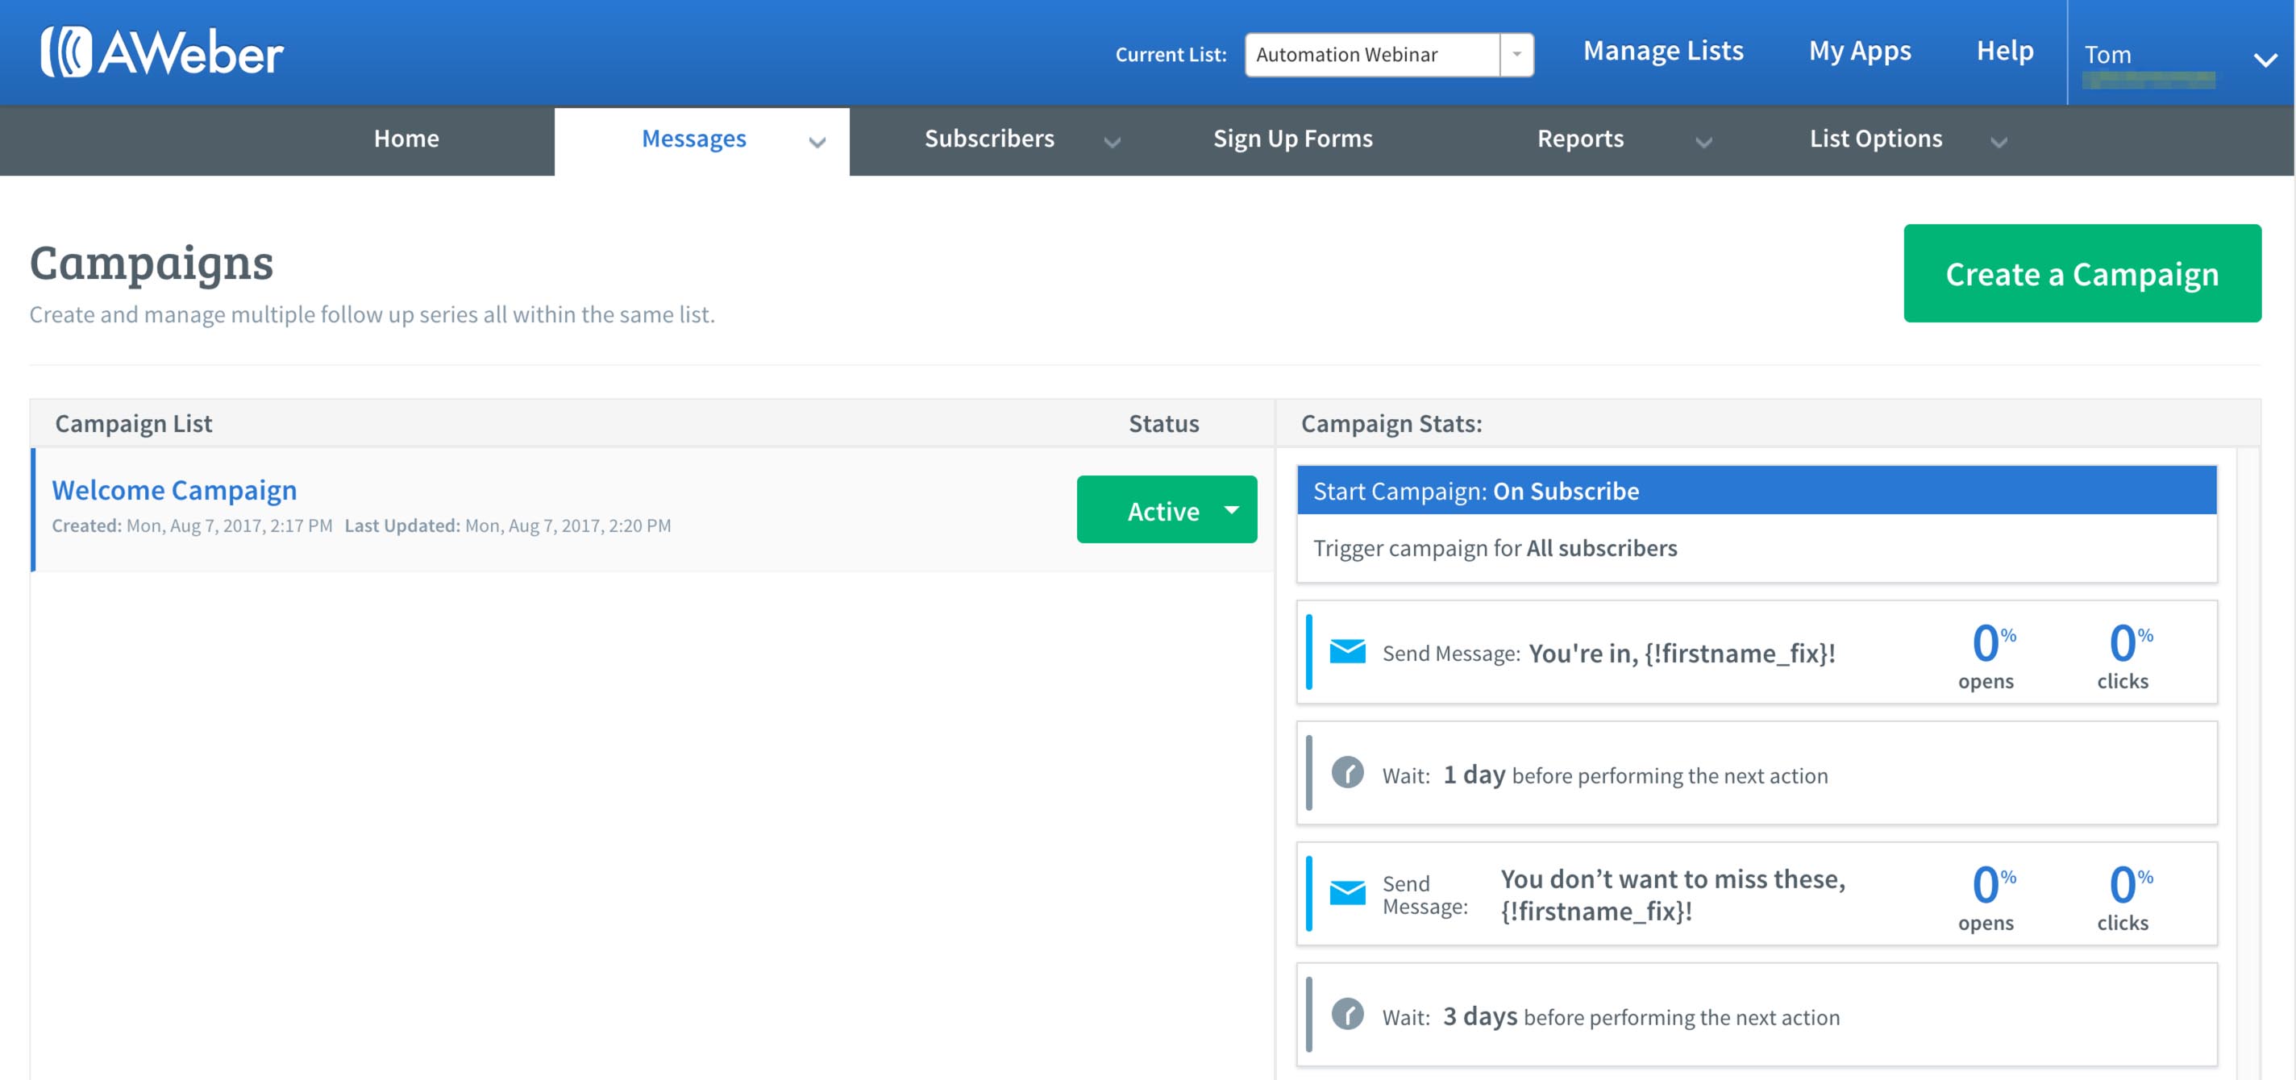The image size is (2296, 1080).
Task: Select the You're in, {!firstname_fix}! message
Action: point(1682,653)
